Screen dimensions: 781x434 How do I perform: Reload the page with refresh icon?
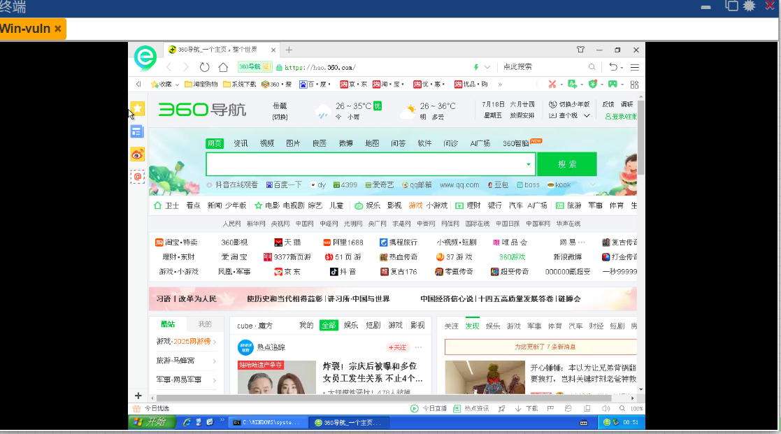(x=205, y=67)
